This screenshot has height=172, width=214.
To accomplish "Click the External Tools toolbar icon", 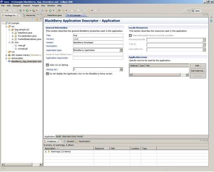I will (33, 10).
